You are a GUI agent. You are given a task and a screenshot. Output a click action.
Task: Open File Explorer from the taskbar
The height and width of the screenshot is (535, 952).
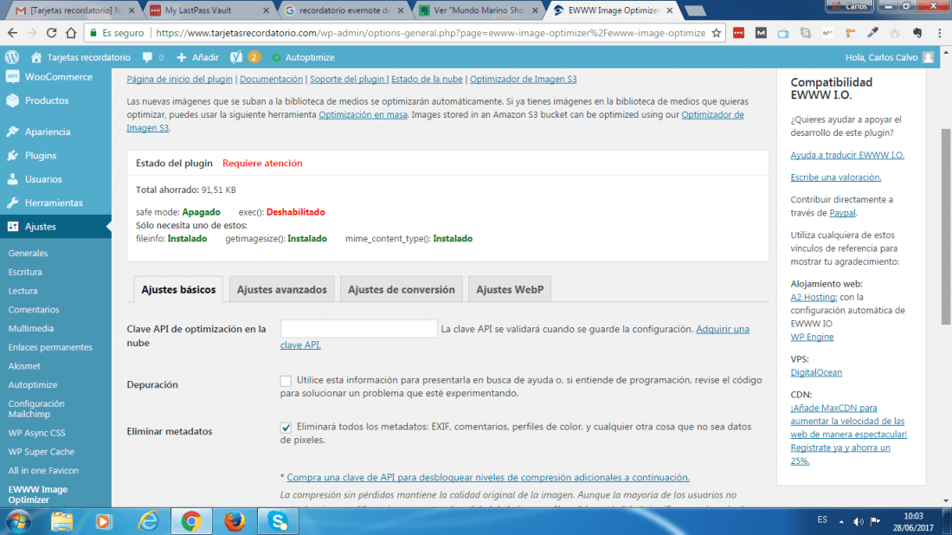[x=61, y=522]
